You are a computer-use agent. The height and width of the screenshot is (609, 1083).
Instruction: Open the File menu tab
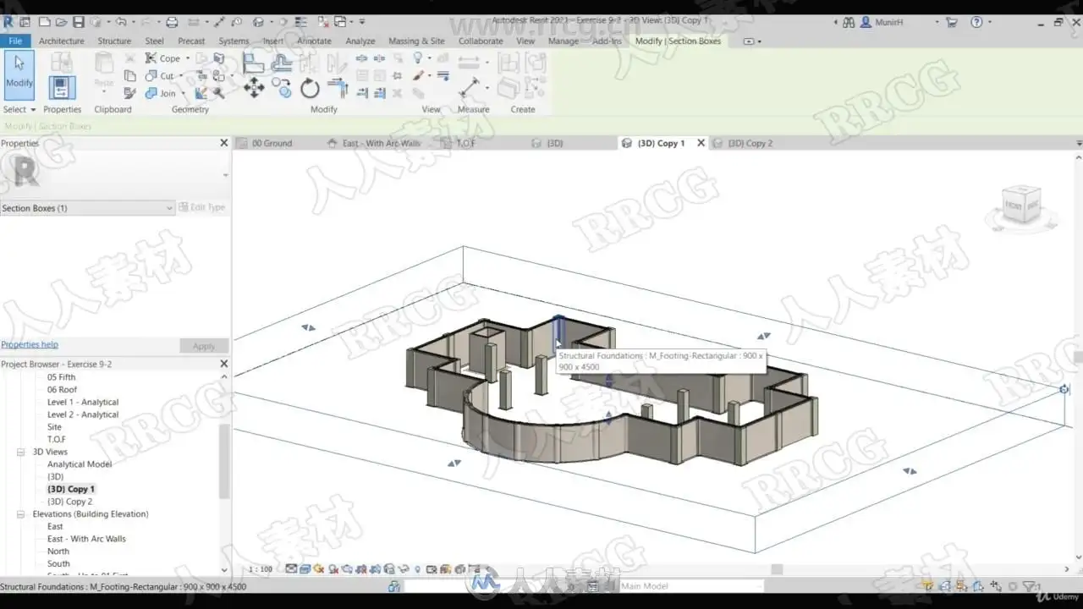[15, 41]
